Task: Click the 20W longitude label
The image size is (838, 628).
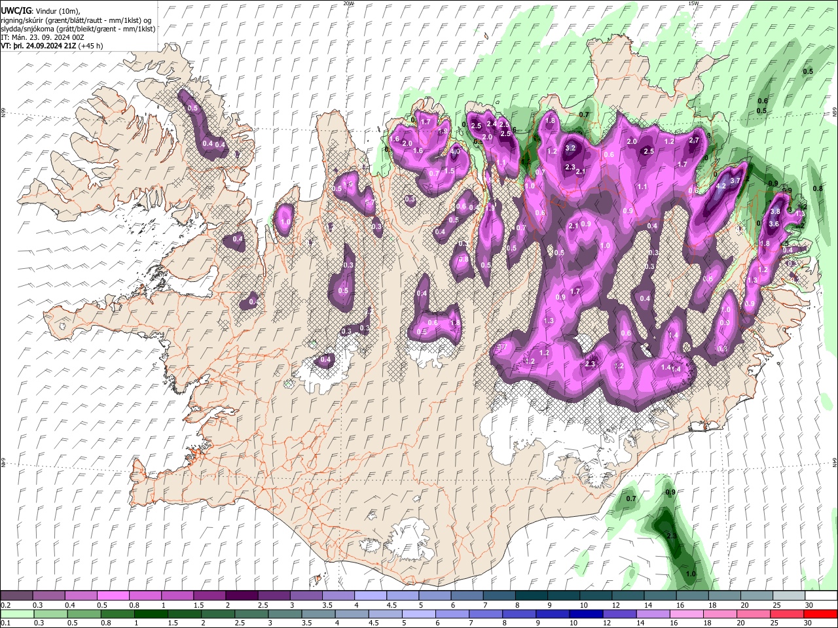Action: point(348,3)
